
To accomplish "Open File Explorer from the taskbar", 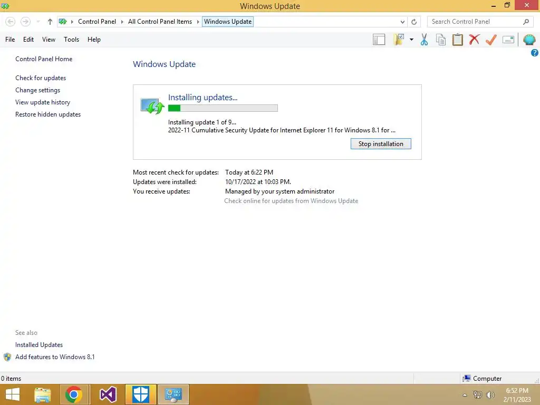I will (x=43, y=394).
